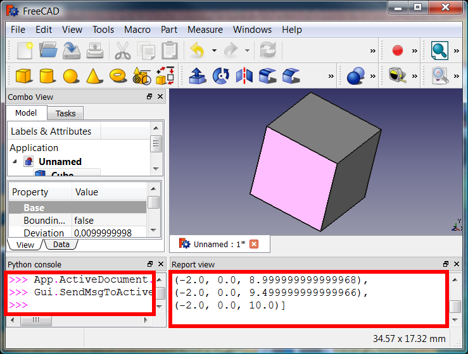
Task: Create a torus primitive
Action: 118,76
